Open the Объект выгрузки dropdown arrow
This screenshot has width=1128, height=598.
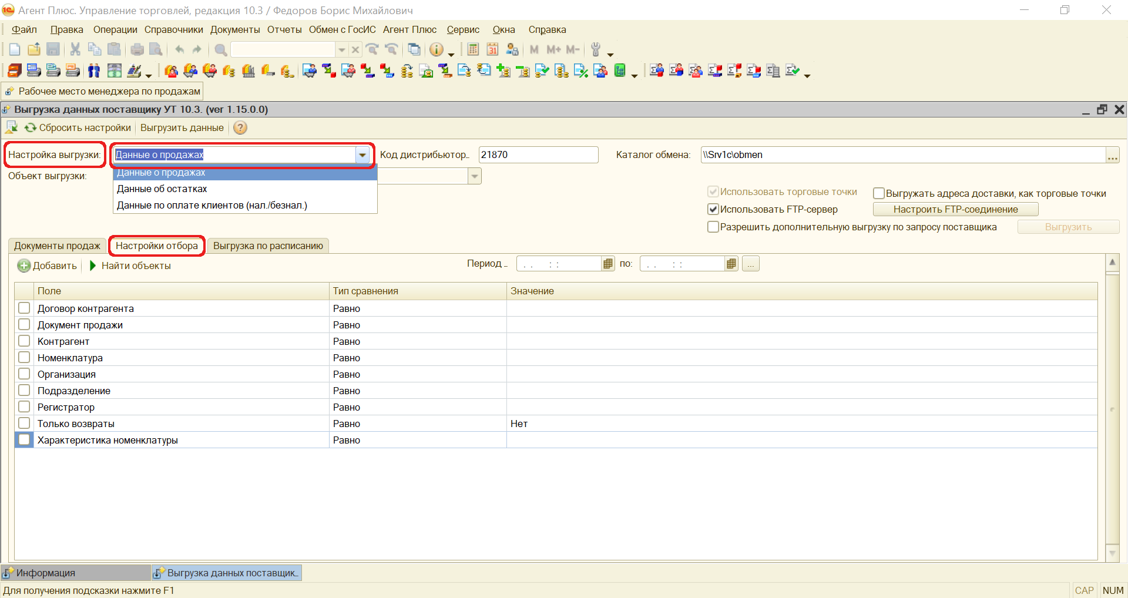pyautogui.click(x=474, y=176)
